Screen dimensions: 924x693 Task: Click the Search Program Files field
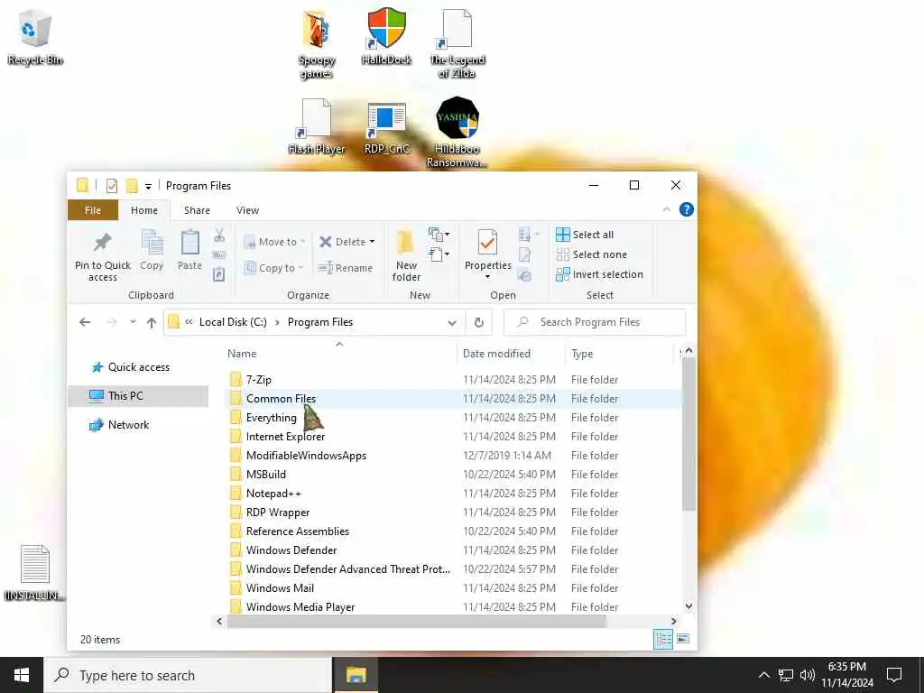tap(596, 322)
